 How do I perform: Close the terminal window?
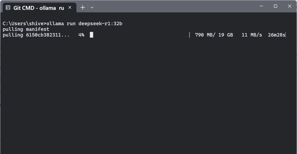coord(290,6)
